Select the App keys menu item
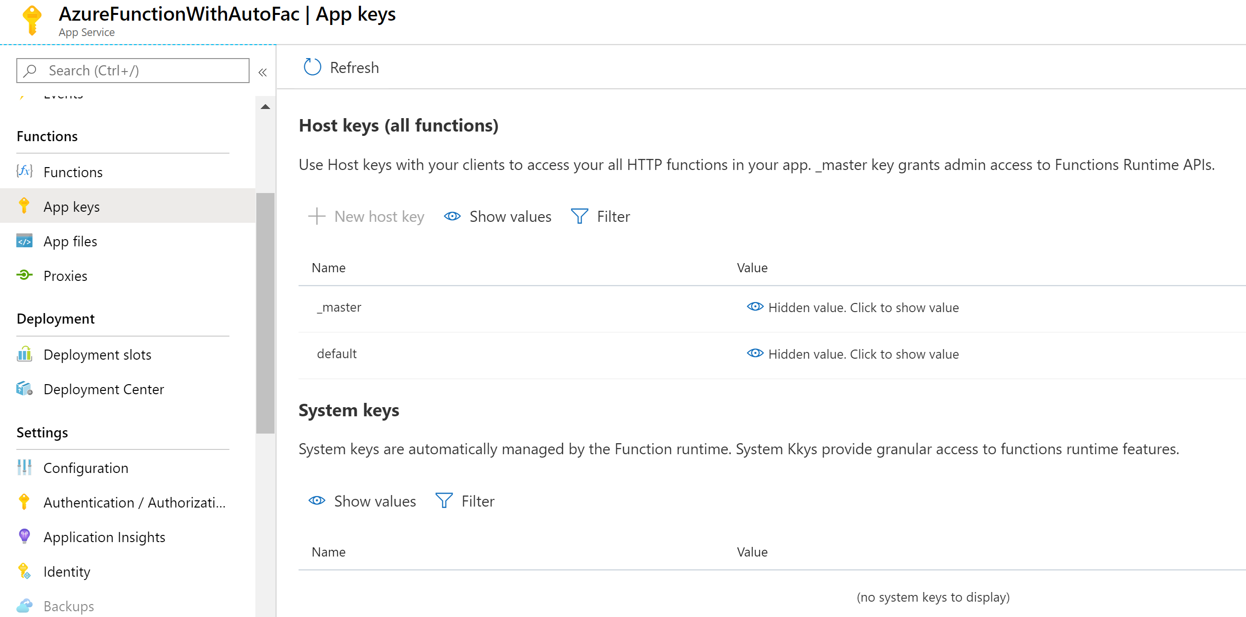Viewport: 1246px width, 617px height. pyautogui.click(x=72, y=206)
